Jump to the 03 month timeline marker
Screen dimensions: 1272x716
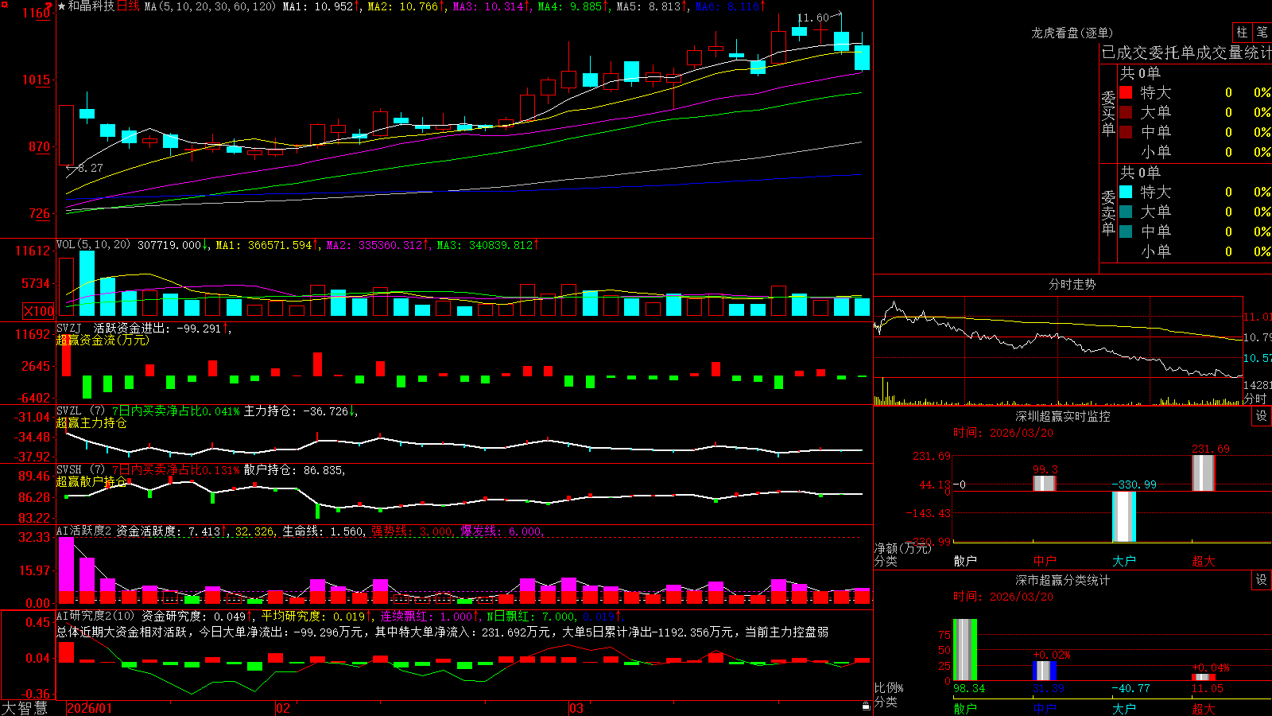576,708
